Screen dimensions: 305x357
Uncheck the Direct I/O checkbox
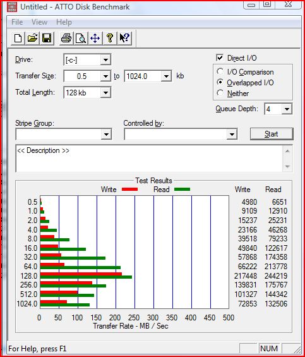tap(220, 57)
